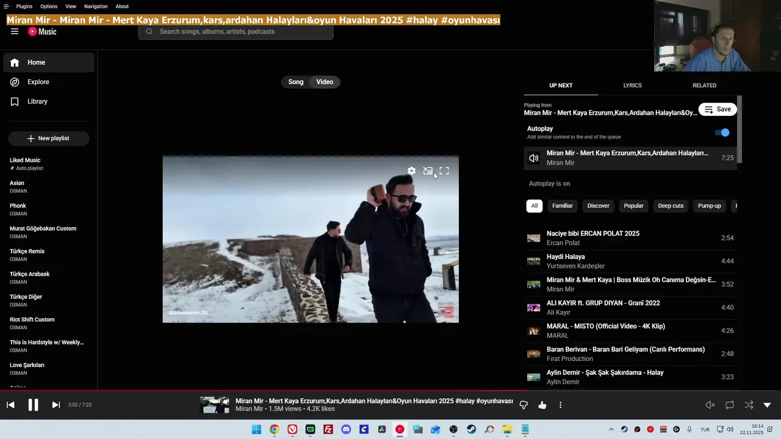The width and height of the screenshot is (781, 439).
Task: Play Naciye bibi ERCAN POLAT 2025 from queue
Action: 630,238
